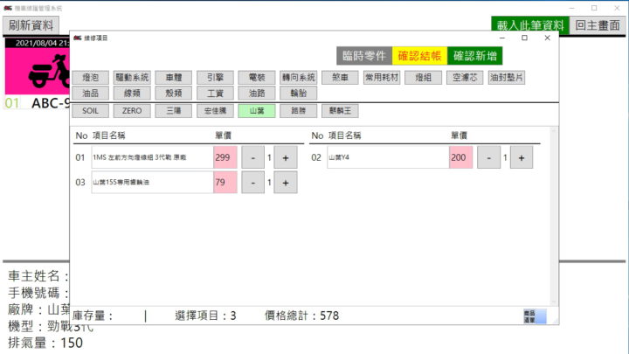Viewport: 629px width, 354px height.
Task: Click the pink price field showing 299
Action: point(225,158)
